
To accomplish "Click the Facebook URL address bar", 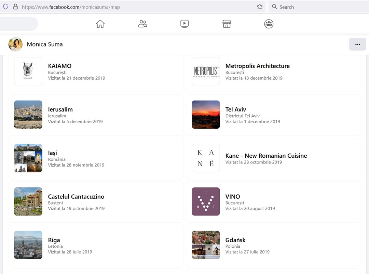I will click(x=137, y=7).
